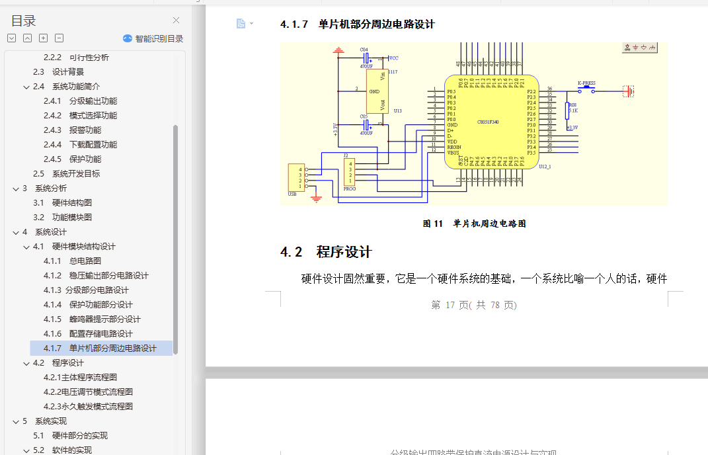
Task: Close the 目录 outline panel
Action: coord(176,21)
